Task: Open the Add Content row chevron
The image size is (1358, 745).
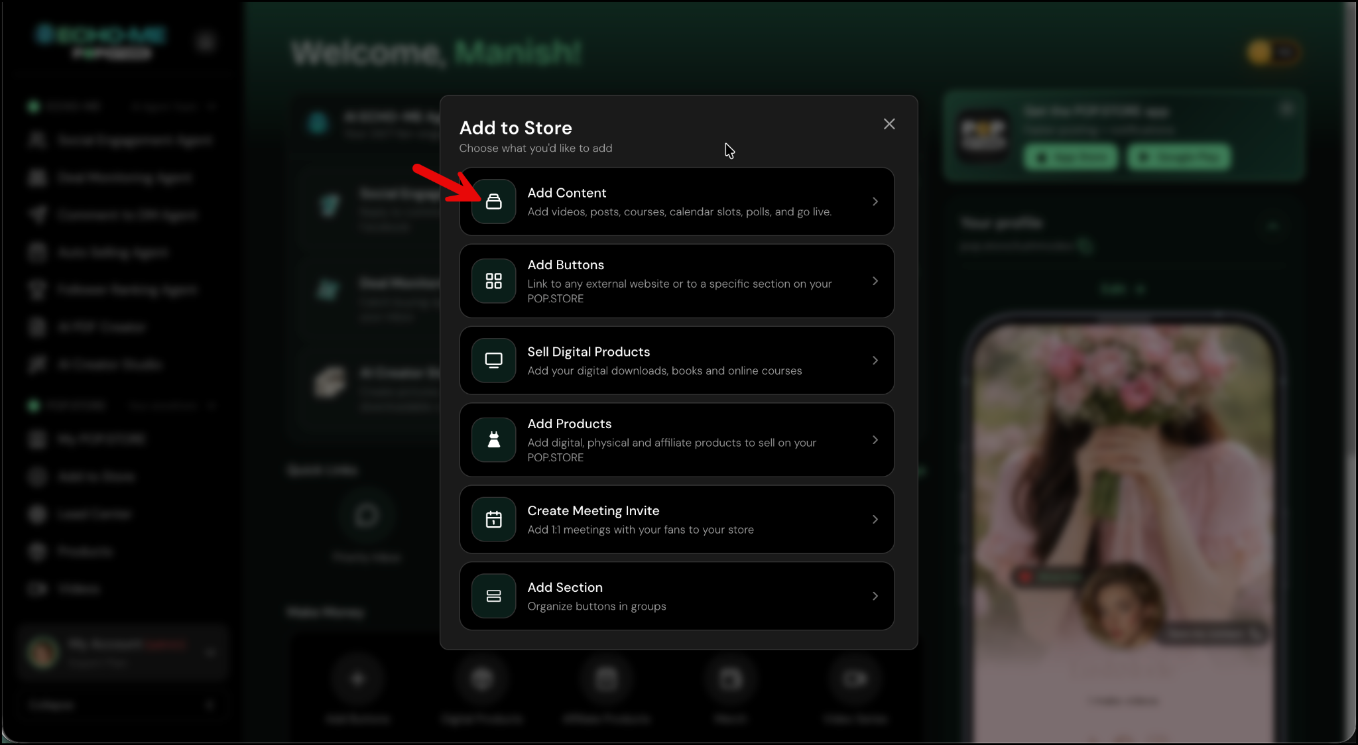Action: [875, 201]
